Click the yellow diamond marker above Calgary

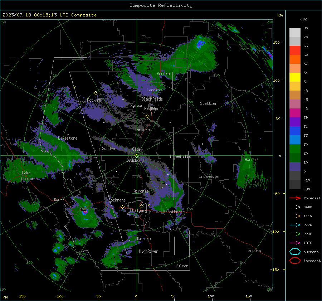[x=141, y=206]
